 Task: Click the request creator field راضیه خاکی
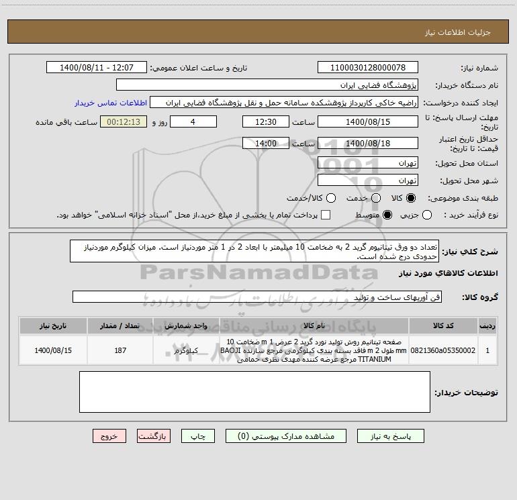pos(284,103)
